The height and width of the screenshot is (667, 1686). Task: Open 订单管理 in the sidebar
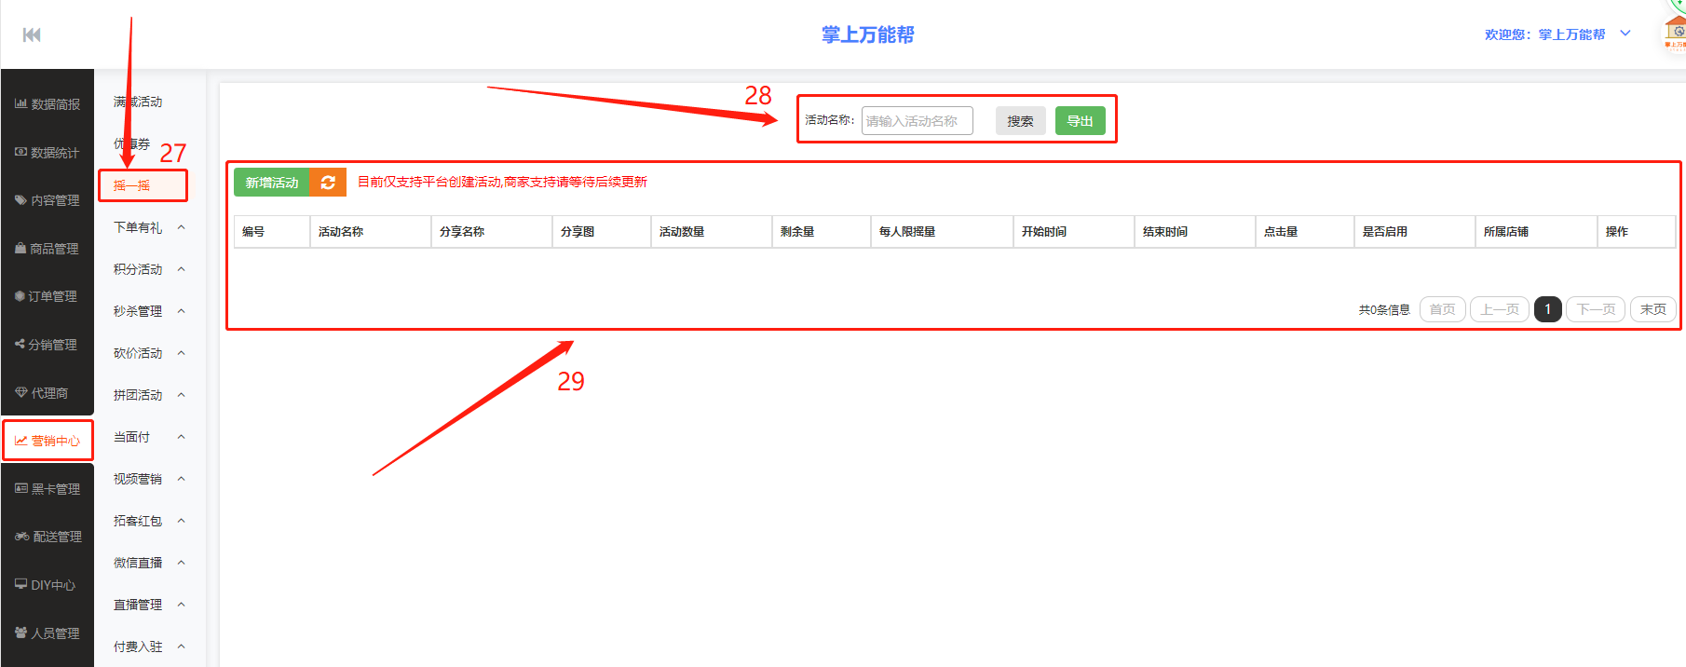click(47, 296)
